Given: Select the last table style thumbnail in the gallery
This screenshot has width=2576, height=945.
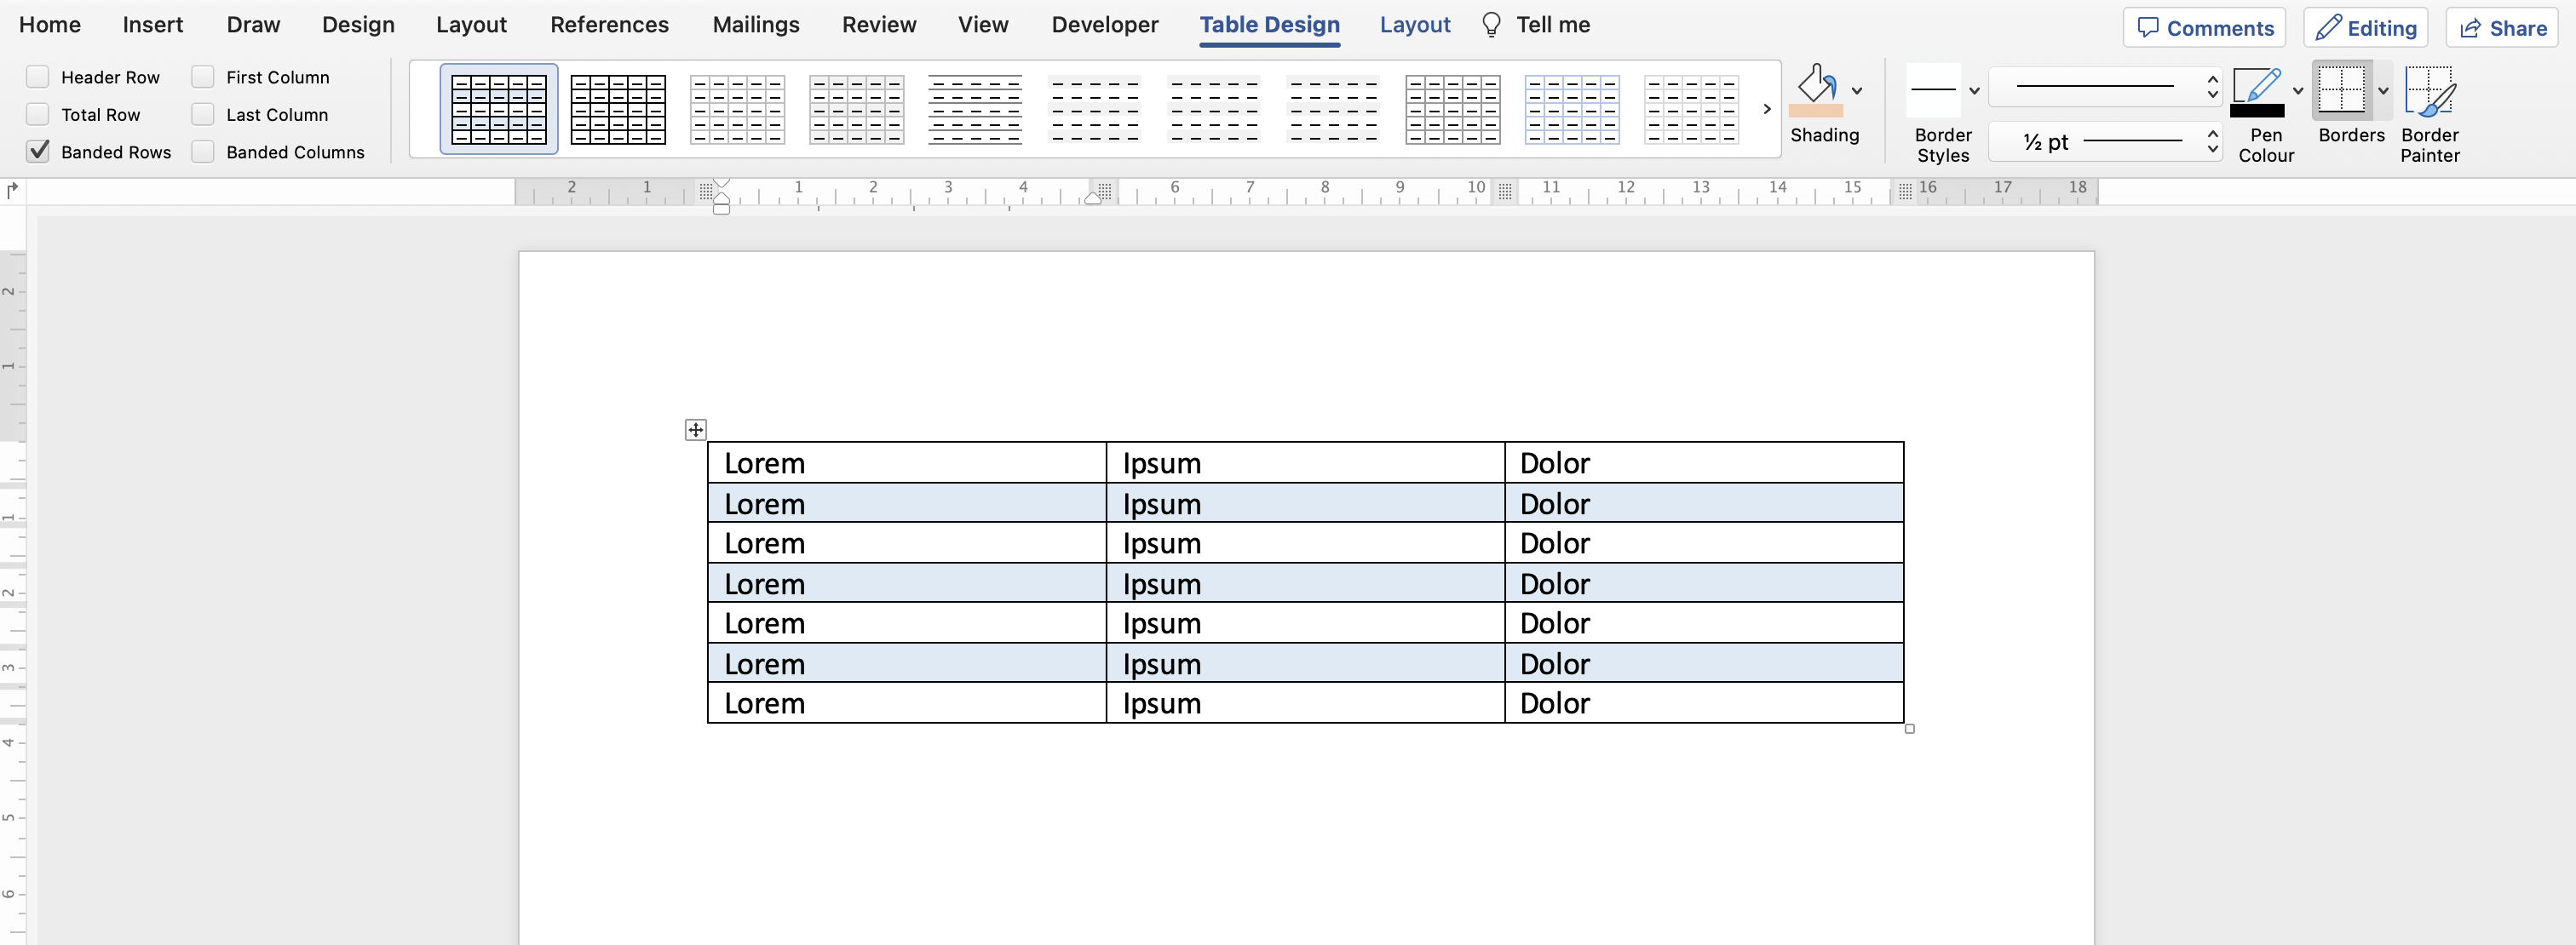Looking at the screenshot, I should [1690, 109].
